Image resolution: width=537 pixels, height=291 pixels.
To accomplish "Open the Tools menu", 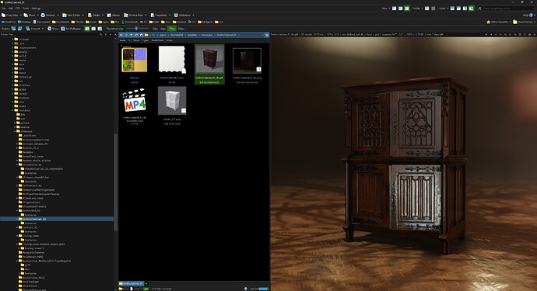I will (x=26, y=9).
